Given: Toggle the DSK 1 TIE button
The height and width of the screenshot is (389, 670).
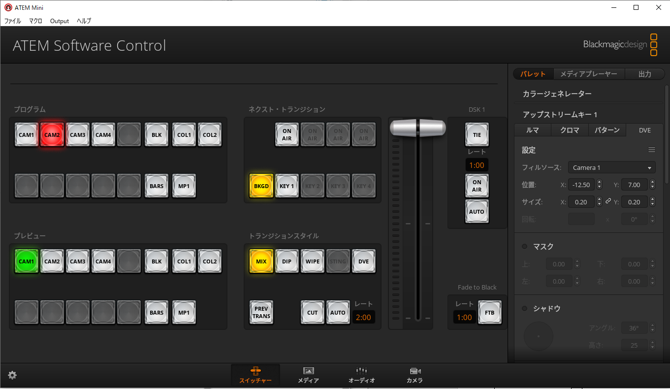Looking at the screenshot, I should [x=477, y=135].
